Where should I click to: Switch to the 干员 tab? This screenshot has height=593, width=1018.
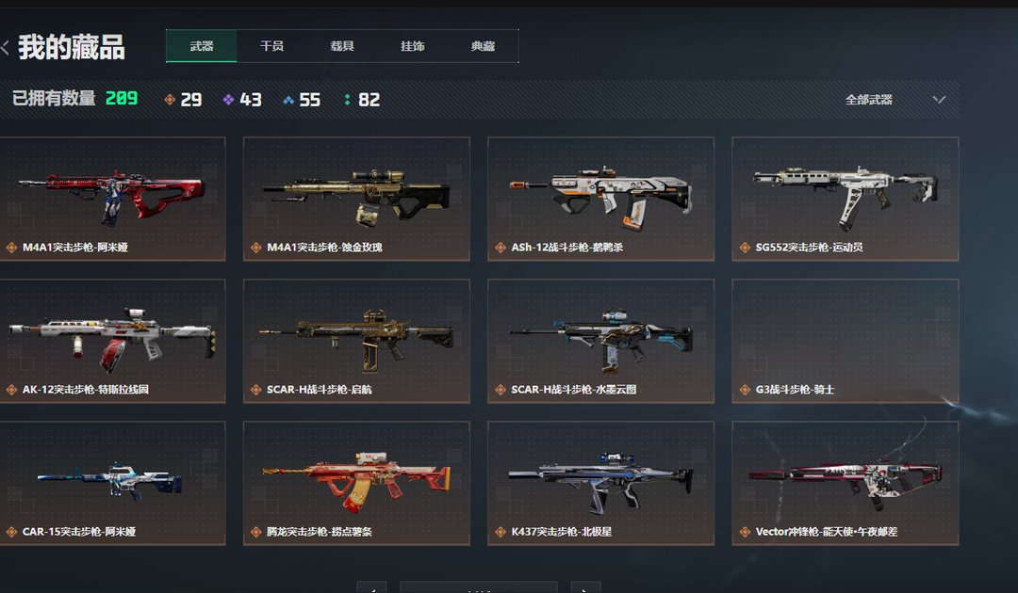point(271,46)
